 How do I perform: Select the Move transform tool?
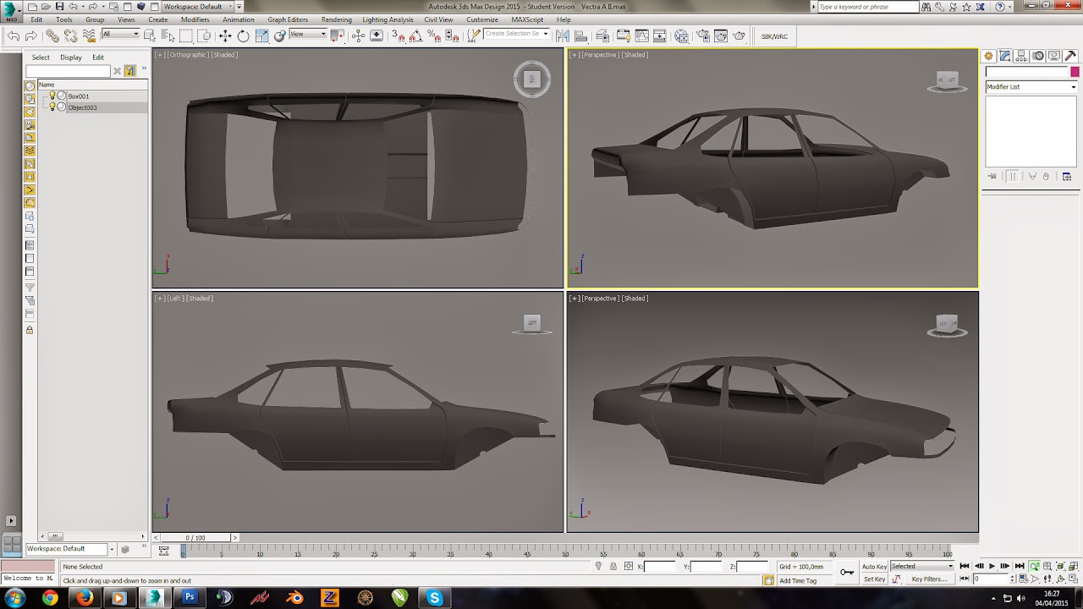click(x=225, y=36)
